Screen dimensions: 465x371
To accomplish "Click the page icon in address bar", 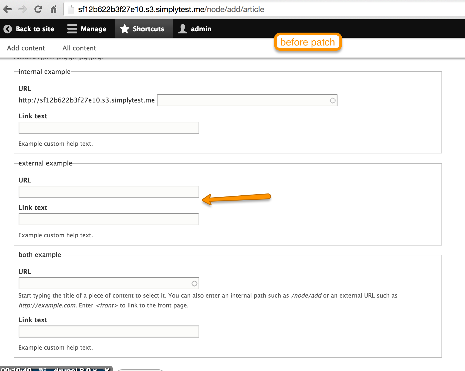I will [x=71, y=9].
